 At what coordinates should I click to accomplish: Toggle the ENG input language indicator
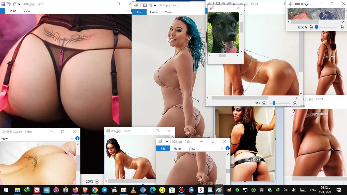click(x=313, y=190)
